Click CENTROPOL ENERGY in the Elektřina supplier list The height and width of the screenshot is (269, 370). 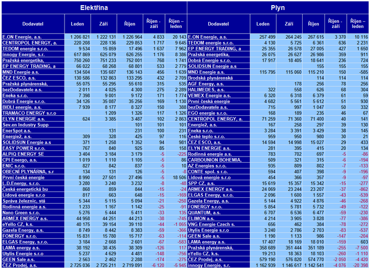point(29,43)
